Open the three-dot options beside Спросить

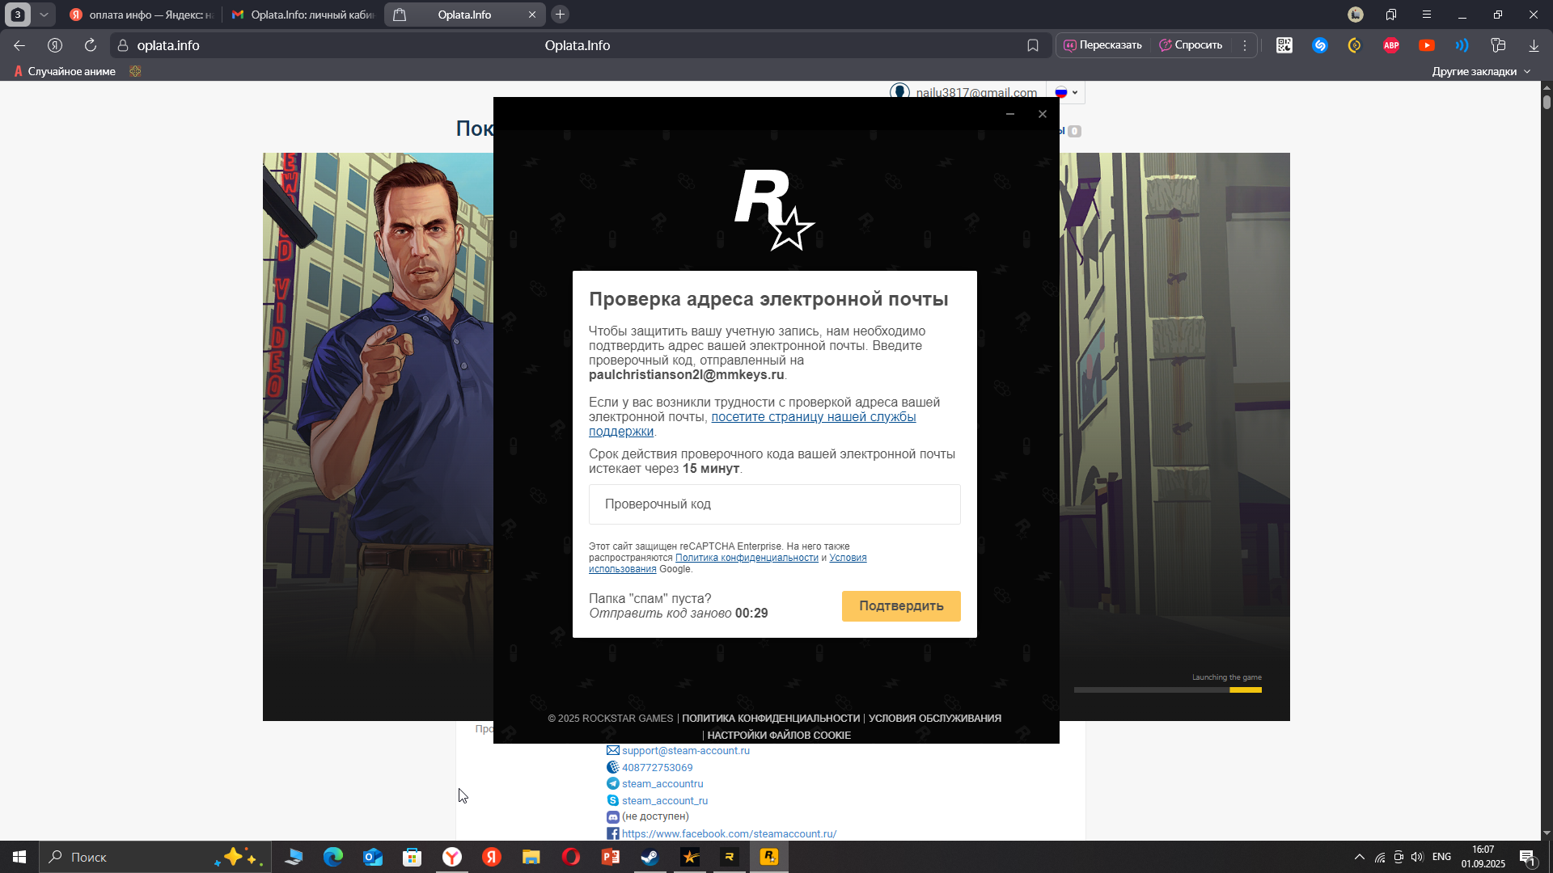point(1245,45)
